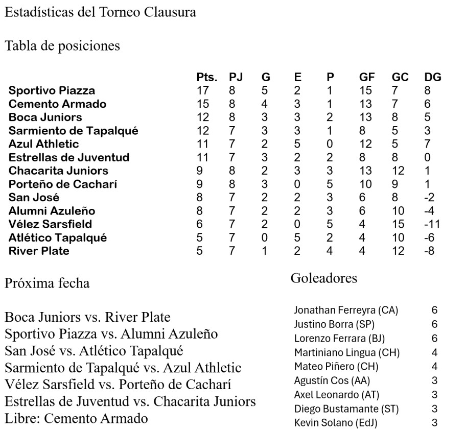
Task: Click the Pts. column header
Action: (207, 77)
